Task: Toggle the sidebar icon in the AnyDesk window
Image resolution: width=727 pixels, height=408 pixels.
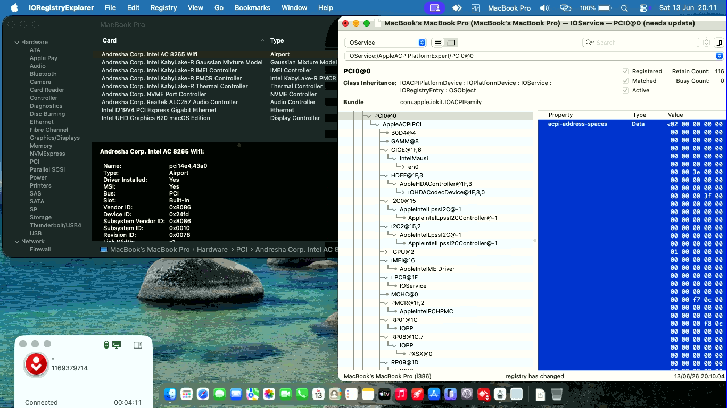Action: [x=138, y=345]
